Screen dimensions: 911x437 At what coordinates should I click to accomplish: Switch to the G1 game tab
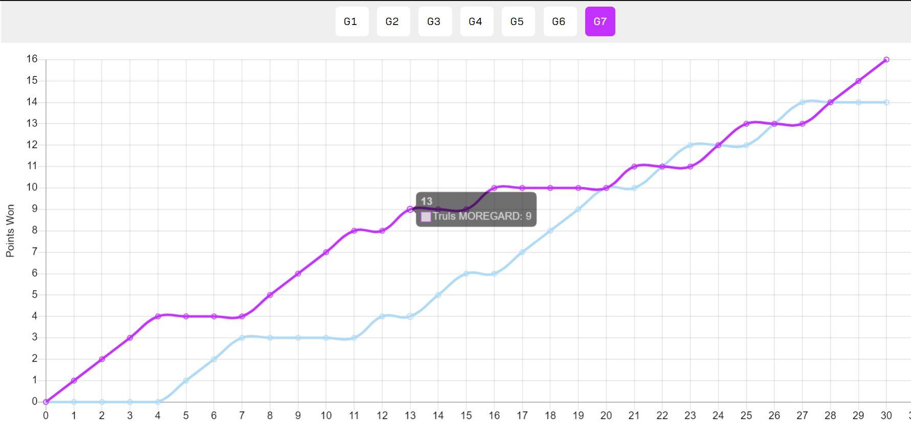352,21
